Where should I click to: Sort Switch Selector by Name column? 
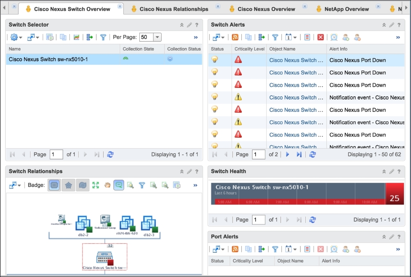63,49
